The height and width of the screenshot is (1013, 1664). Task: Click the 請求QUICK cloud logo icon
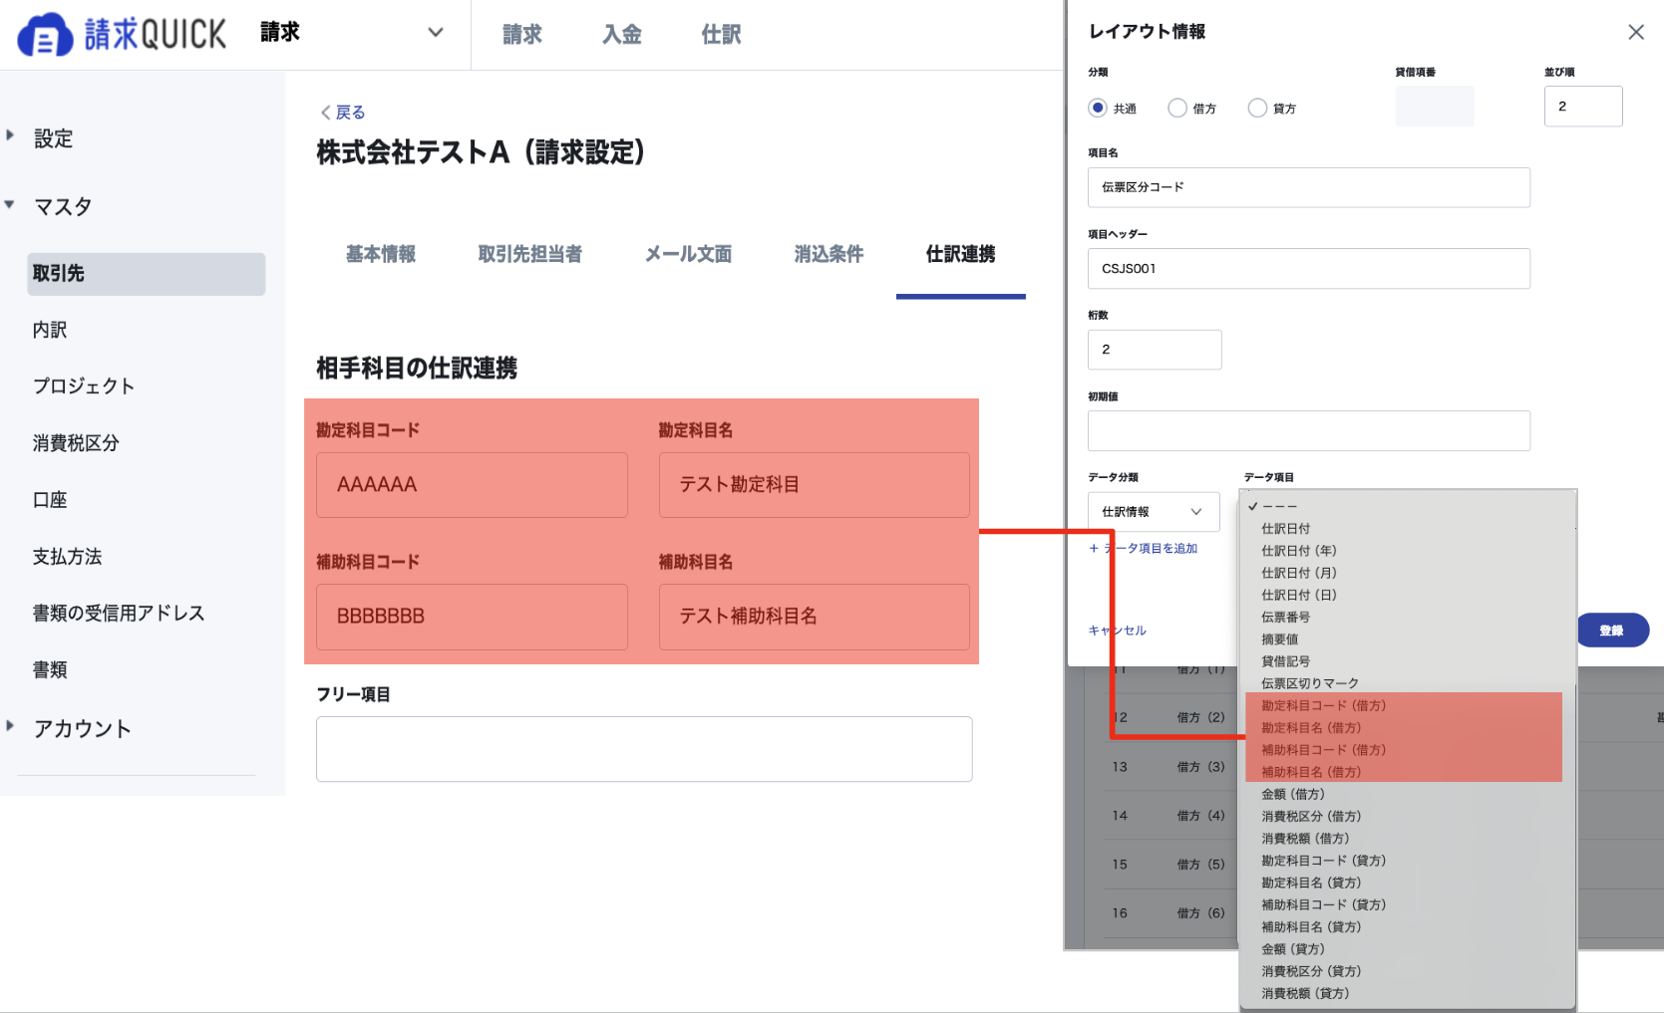45,35
